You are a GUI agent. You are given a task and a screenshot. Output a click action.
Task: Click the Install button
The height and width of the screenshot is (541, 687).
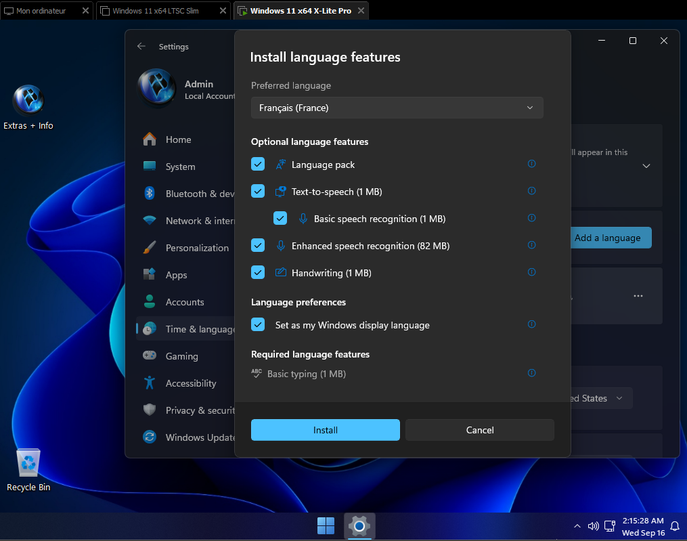325,430
